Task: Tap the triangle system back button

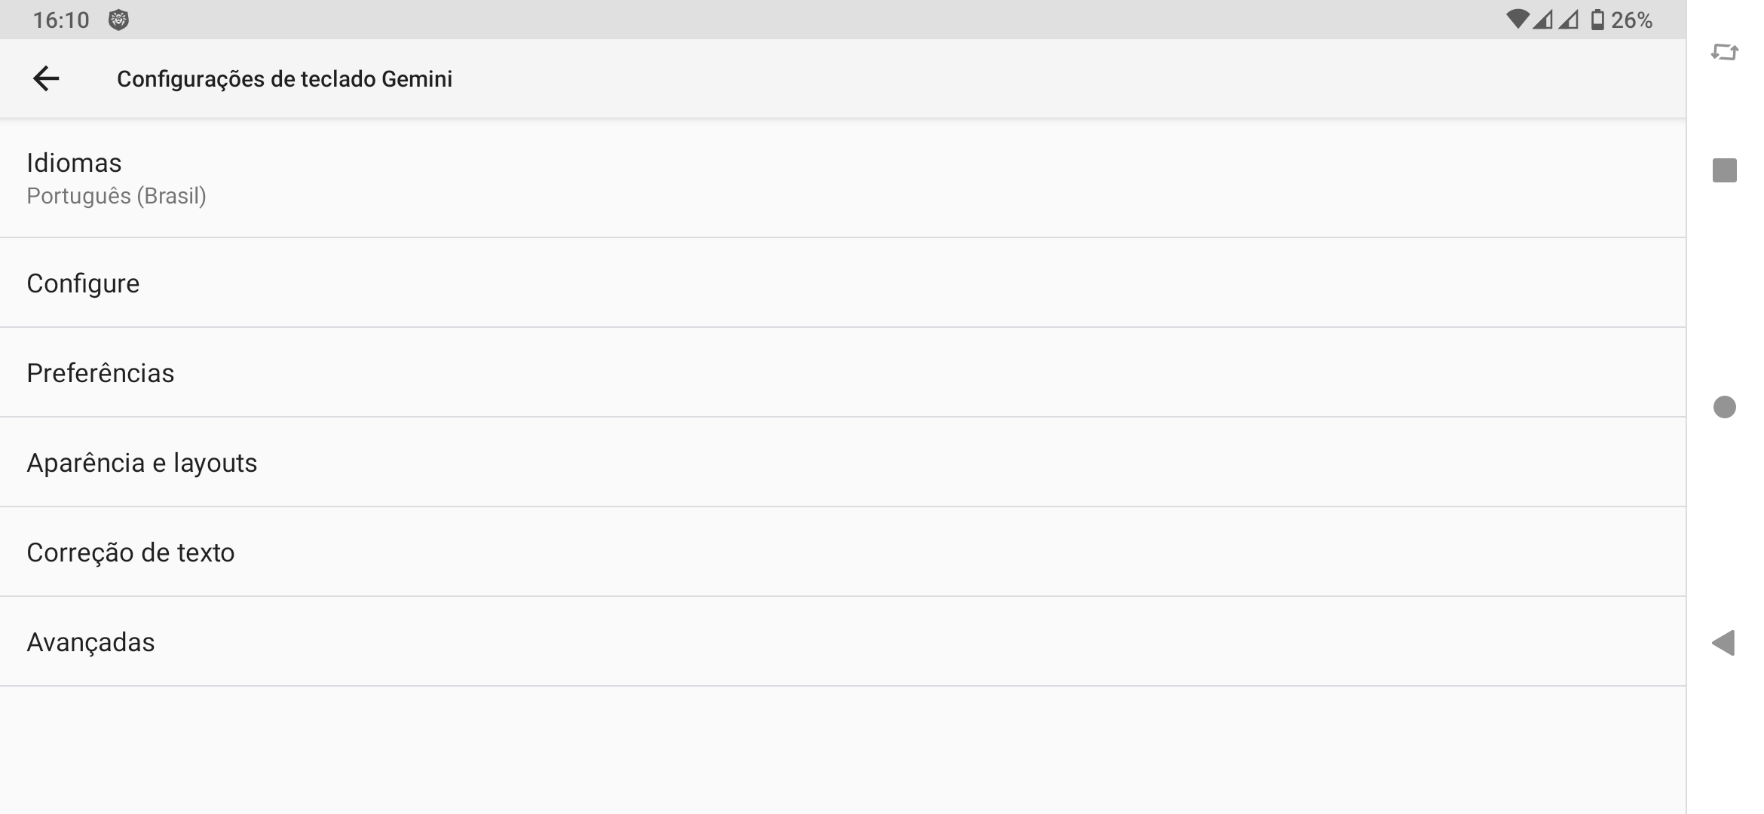Action: pos(1723,643)
